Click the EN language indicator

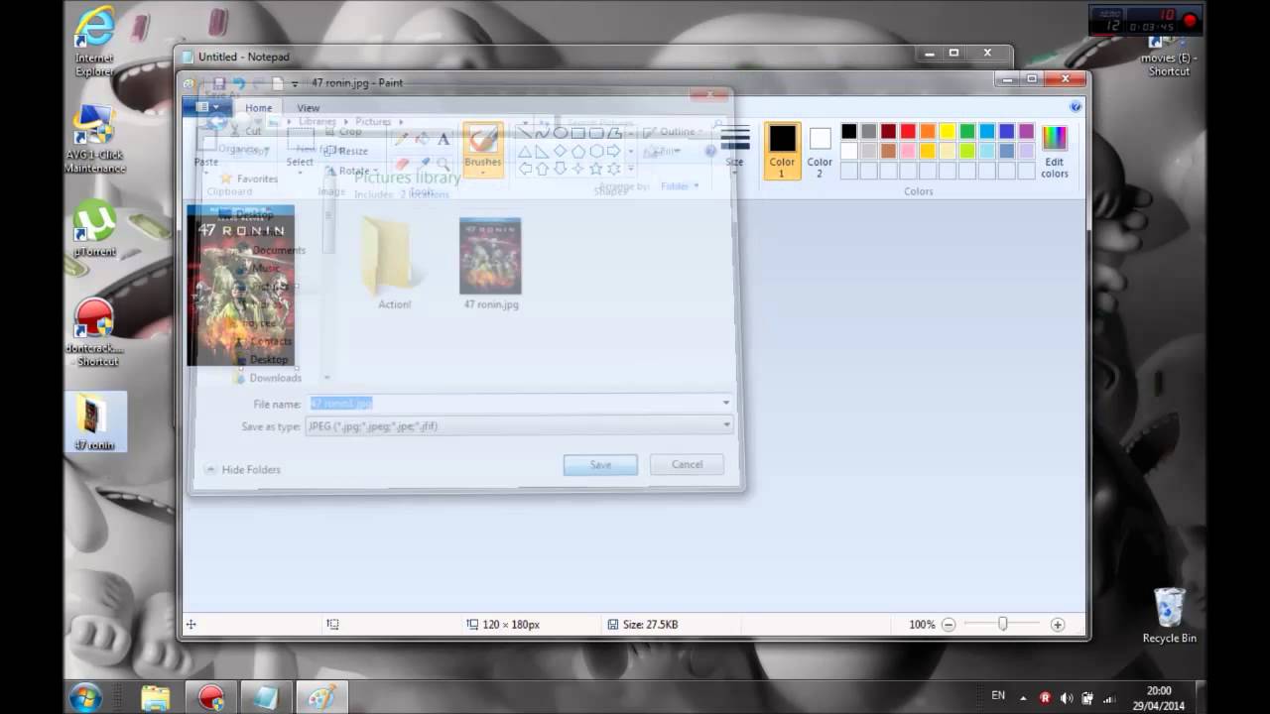[x=998, y=695]
